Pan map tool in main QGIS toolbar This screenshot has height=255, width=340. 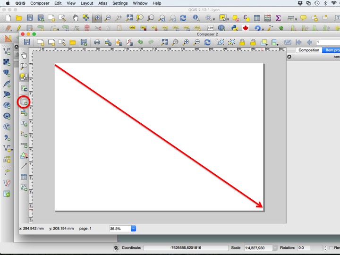point(75,18)
